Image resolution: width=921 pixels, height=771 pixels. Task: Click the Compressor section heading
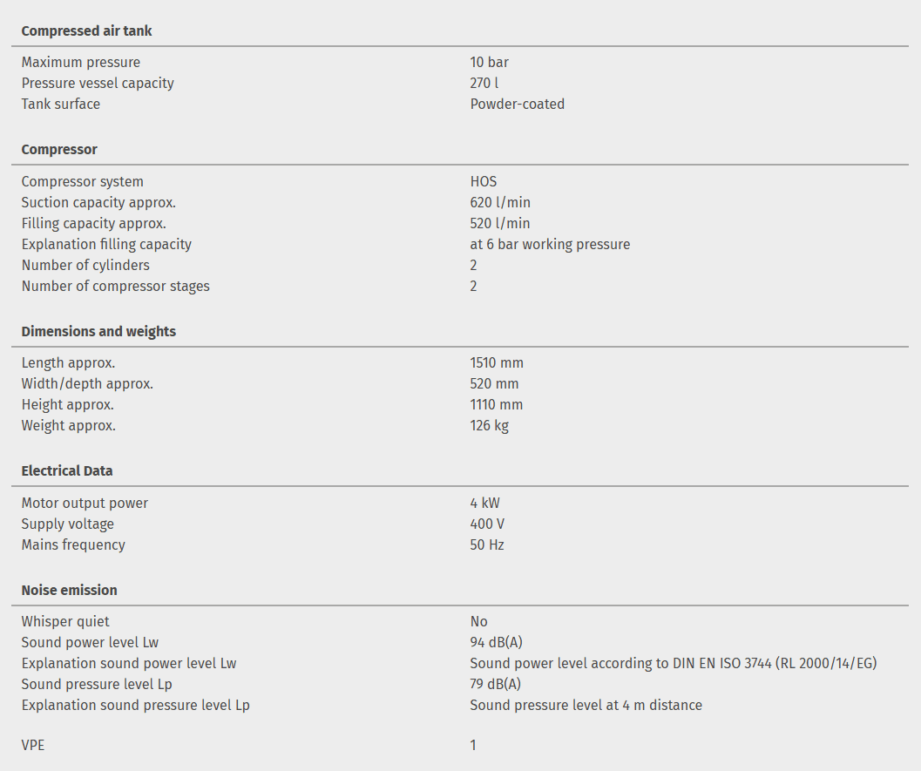[x=59, y=150]
